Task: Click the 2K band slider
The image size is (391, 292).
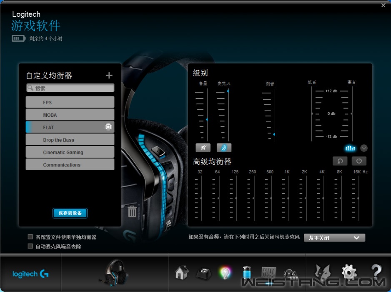Action: (x=306, y=198)
